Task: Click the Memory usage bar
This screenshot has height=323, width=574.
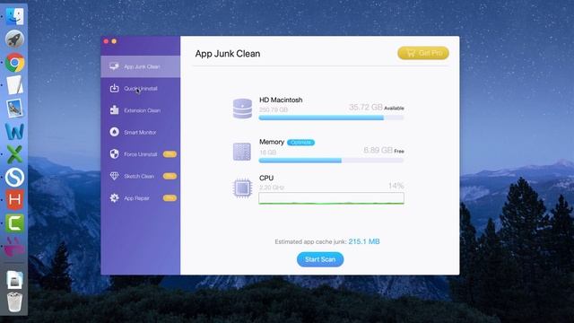Action: click(331, 161)
